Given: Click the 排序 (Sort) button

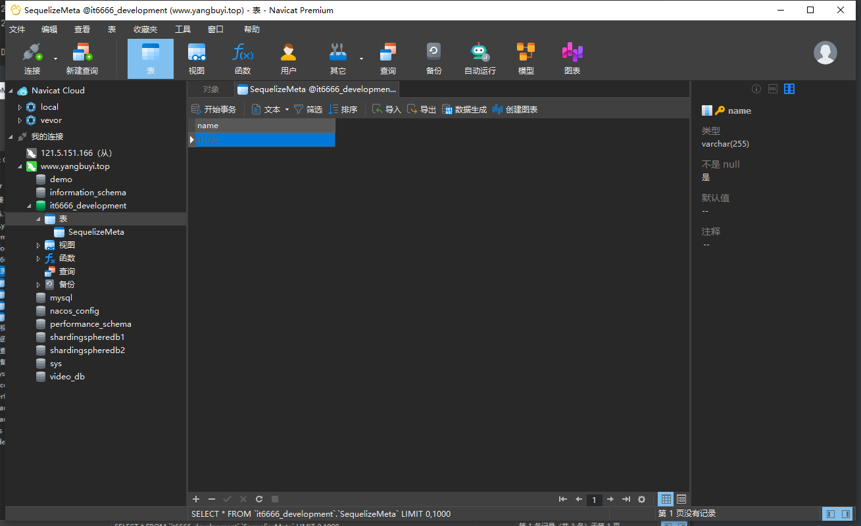Looking at the screenshot, I should [343, 110].
